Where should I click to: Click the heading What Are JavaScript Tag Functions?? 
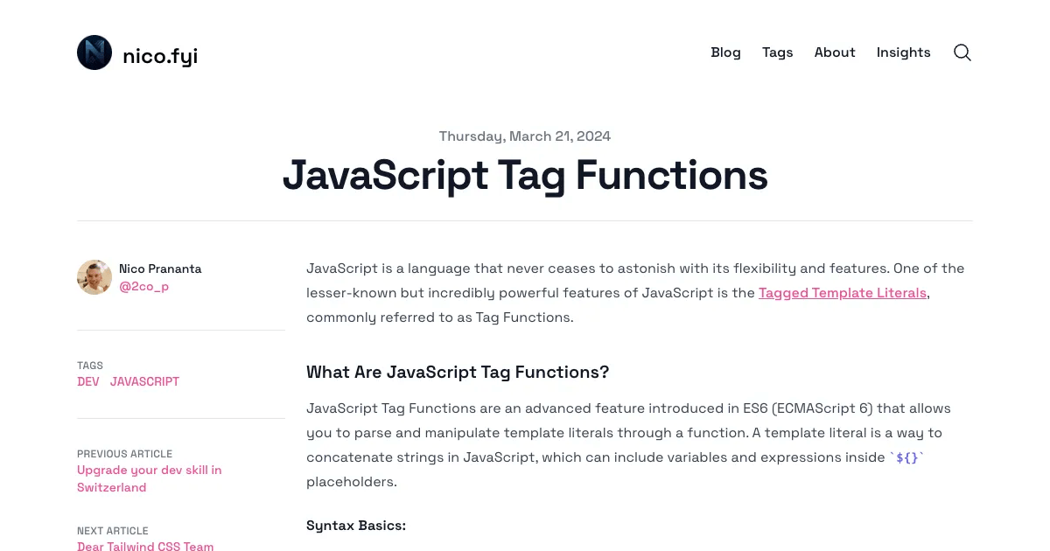pos(458,372)
